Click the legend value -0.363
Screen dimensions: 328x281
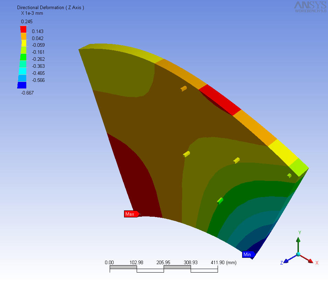pyautogui.click(x=39, y=66)
